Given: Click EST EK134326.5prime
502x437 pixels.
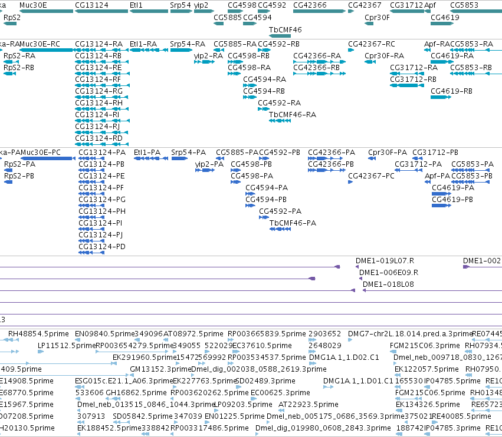Looking at the screenshot, I should (428, 404).
